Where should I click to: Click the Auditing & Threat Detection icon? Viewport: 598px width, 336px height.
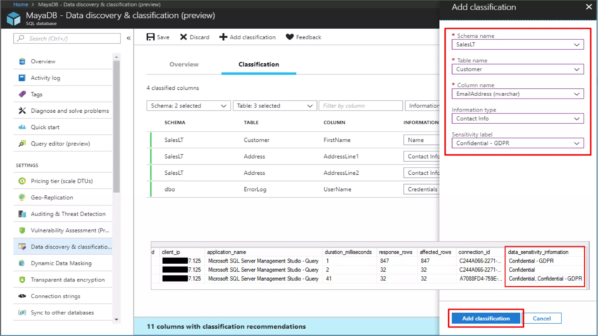tap(22, 214)
